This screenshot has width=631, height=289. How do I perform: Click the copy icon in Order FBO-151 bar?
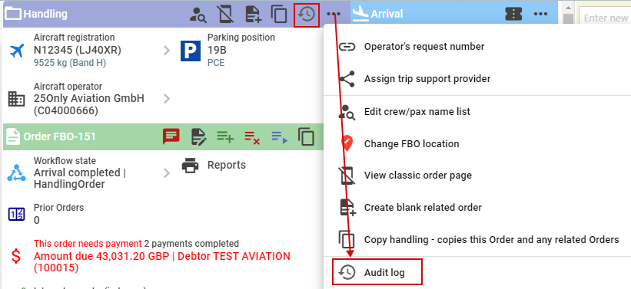pos(306,136)
